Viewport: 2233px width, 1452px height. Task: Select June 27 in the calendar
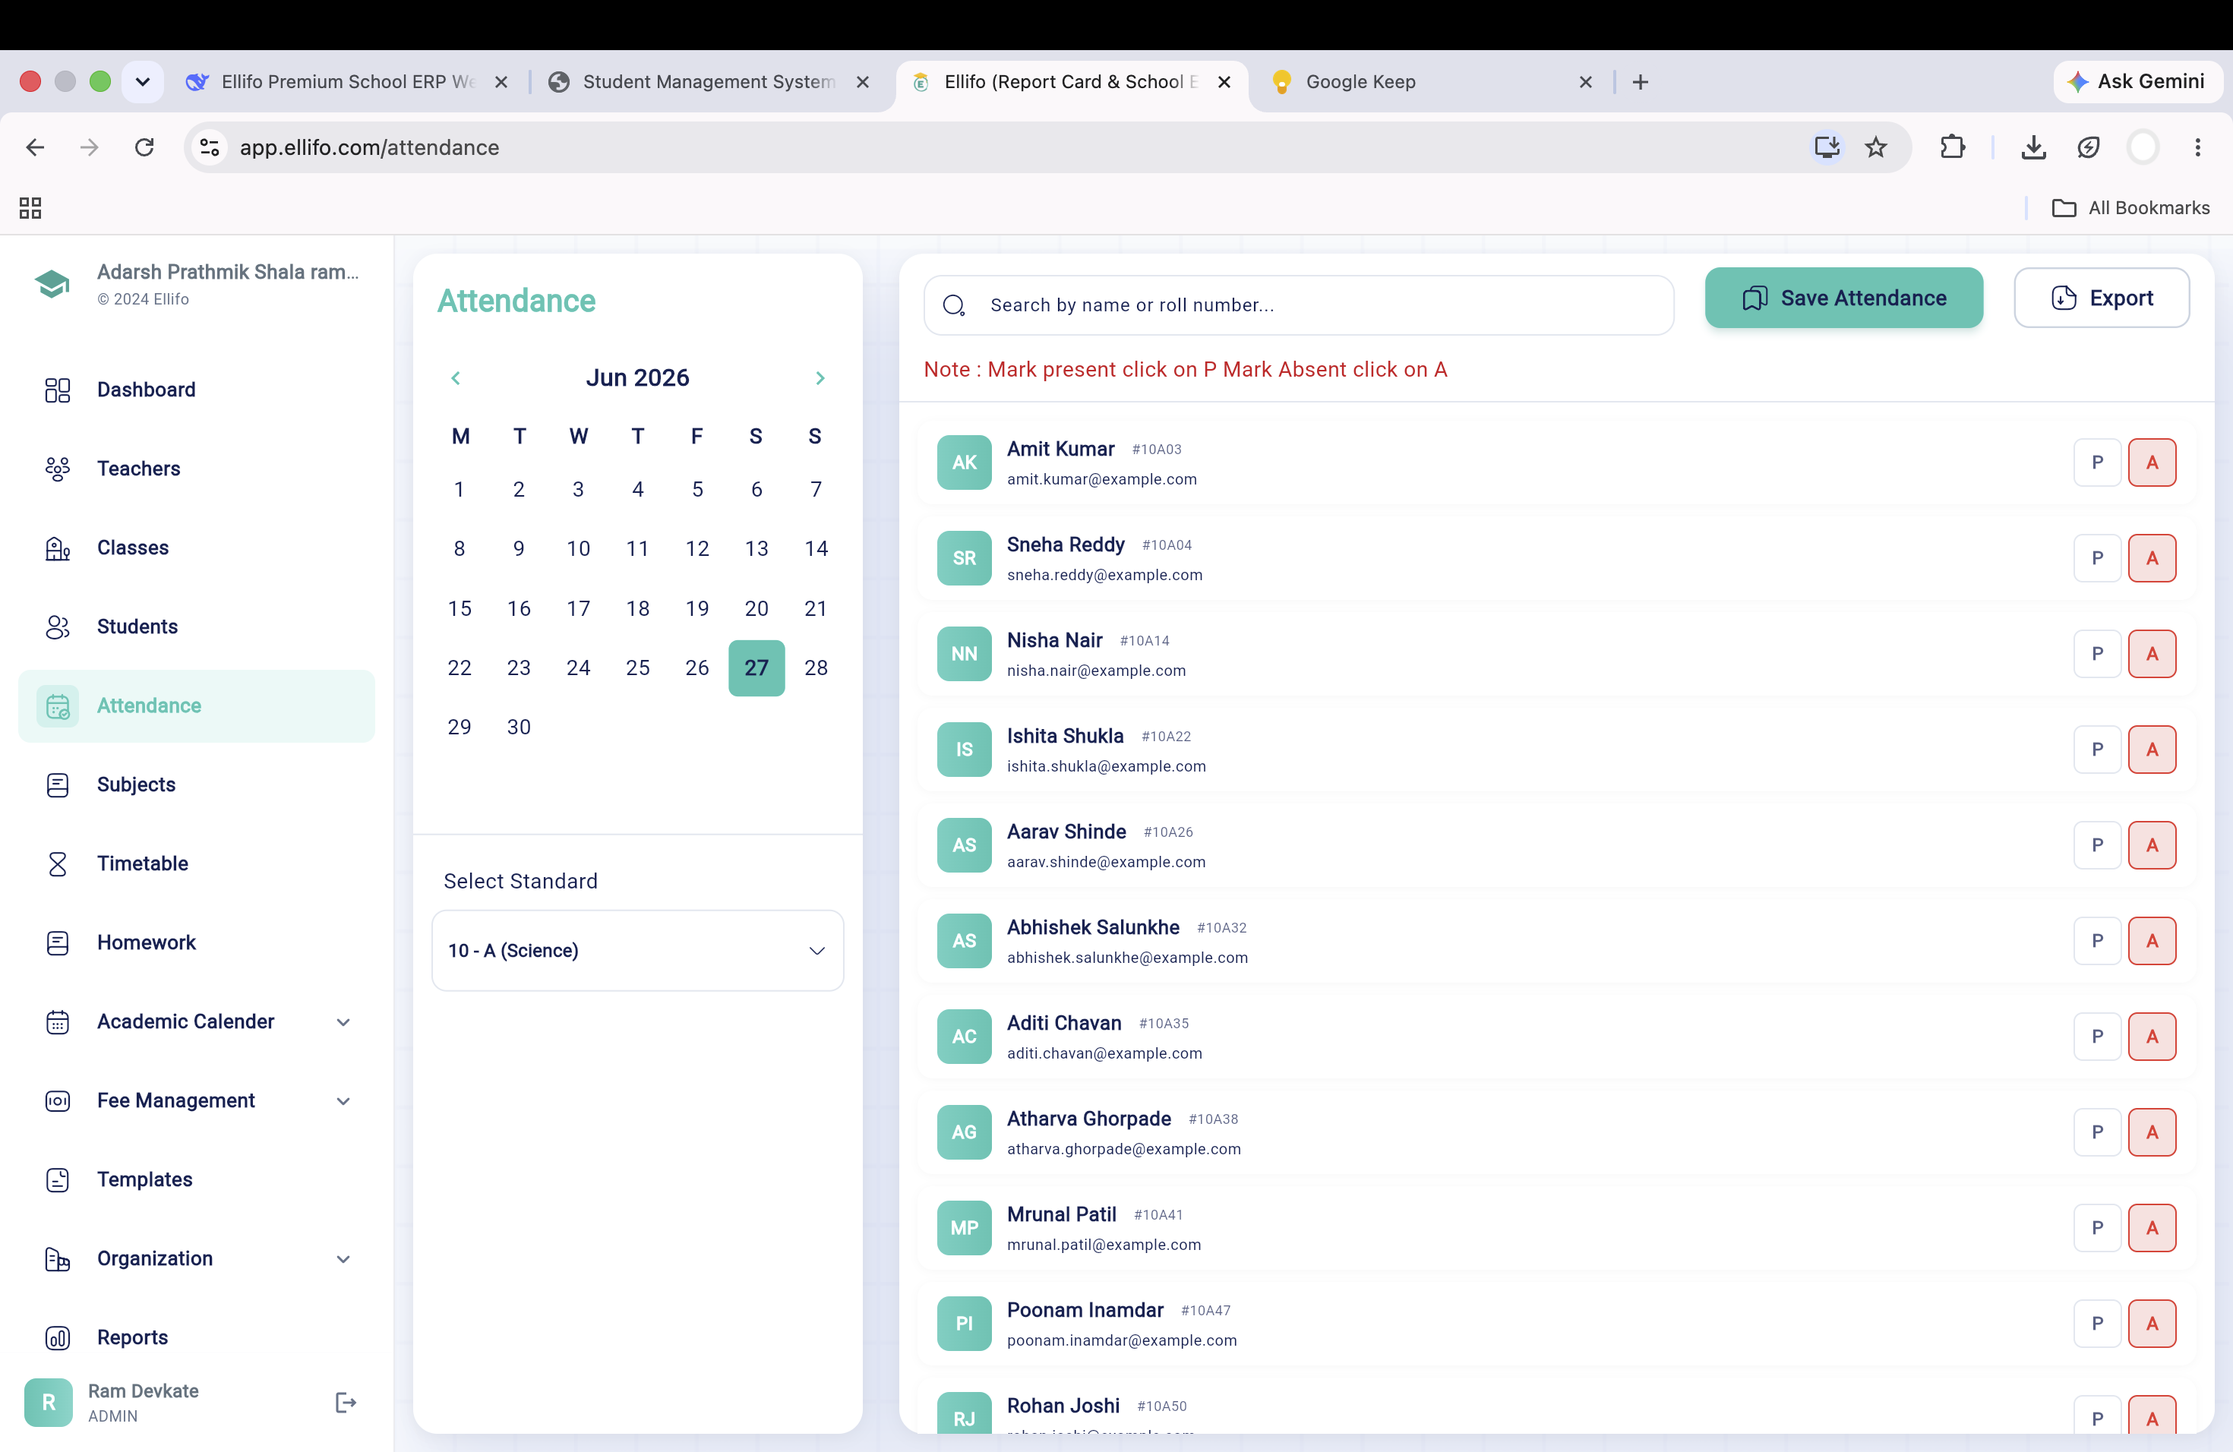756,668
